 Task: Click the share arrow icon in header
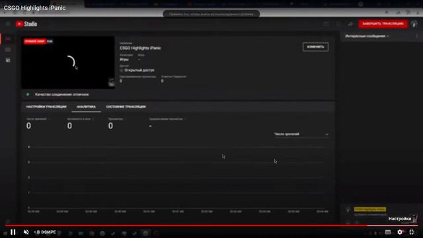tap(350, 24)
